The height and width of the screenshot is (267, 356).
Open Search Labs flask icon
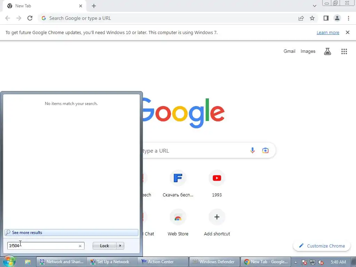[327, 51]
